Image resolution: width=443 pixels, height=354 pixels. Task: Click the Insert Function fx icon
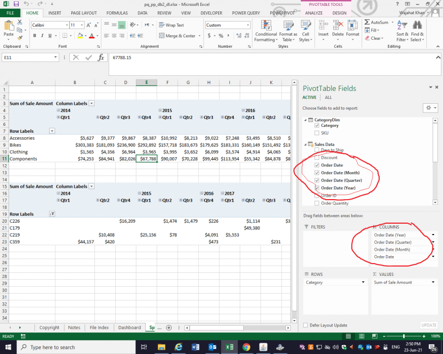tap(101, 58)
